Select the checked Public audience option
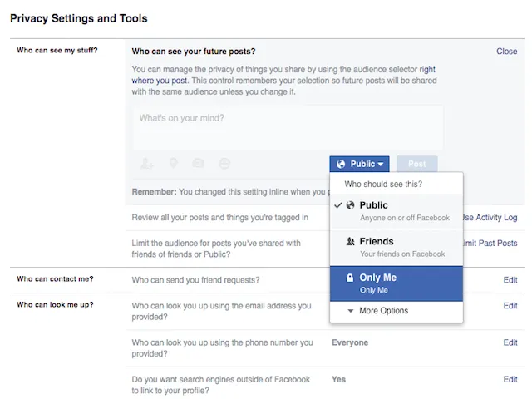532x399 pixels. click(396, 211)
